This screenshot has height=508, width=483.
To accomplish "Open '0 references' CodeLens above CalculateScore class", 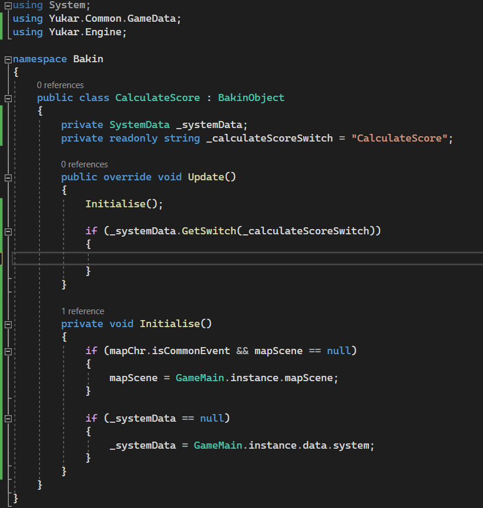I will (x=61, y=85).
